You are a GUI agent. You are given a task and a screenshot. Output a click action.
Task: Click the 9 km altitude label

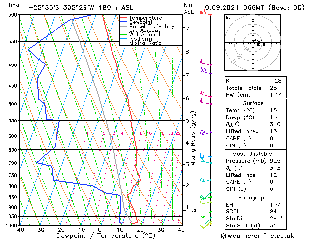187,27
